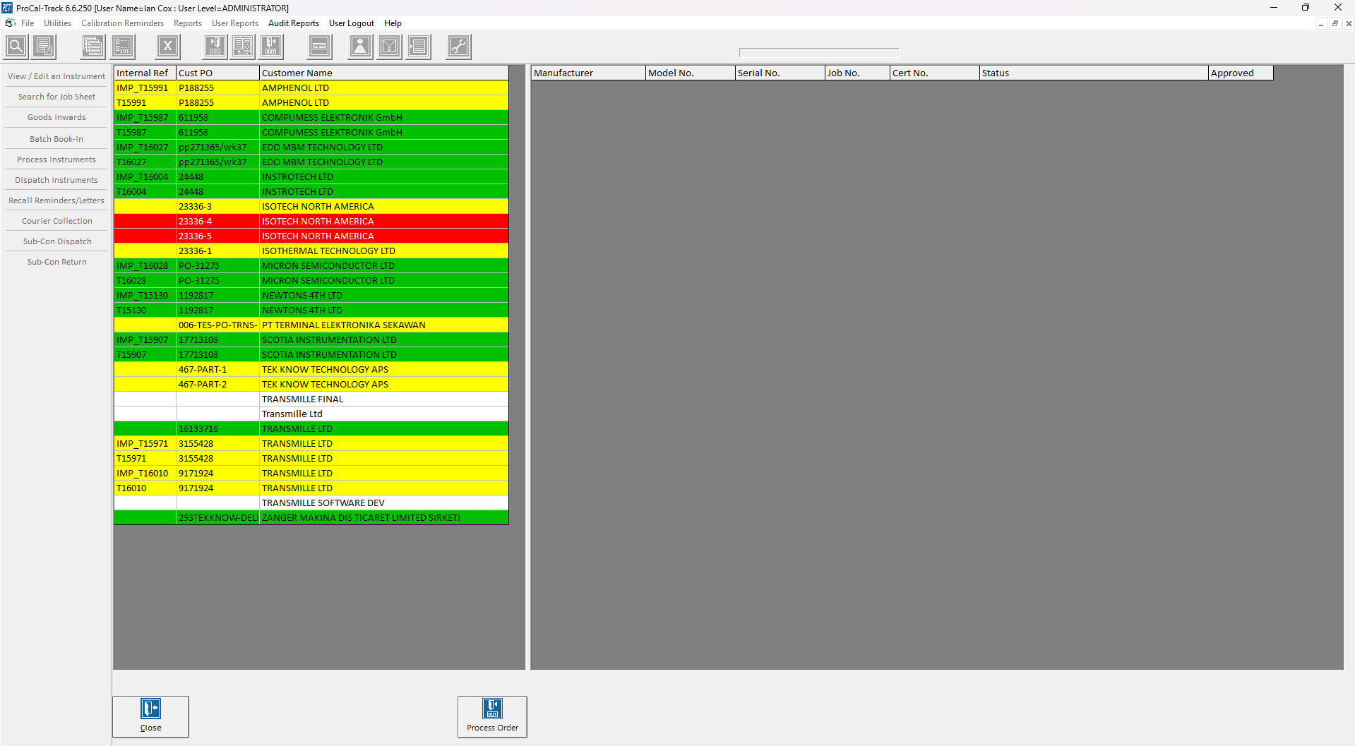Select the PT TERMINAL ELEKTRONIKA SEKAWAN row
This screenshot has height=746, width=1355.
pos(311,325)
